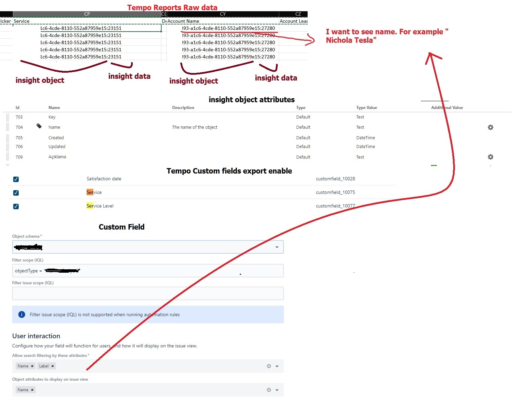
Task: Select the first cell under the Service column
Action: pyautogui.click(x=87, y=28)
